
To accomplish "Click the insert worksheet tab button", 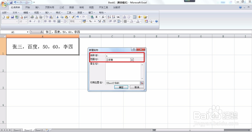I will coord(48,130).
